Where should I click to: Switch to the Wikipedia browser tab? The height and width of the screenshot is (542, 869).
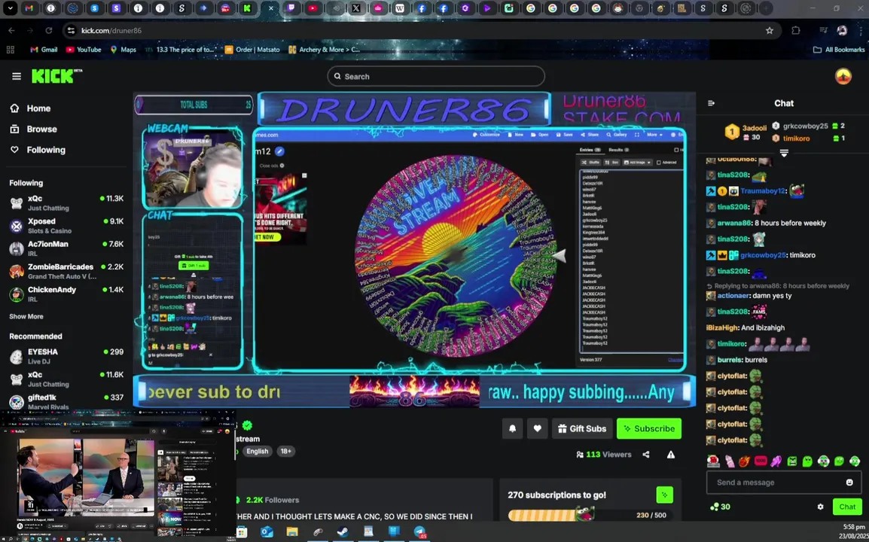400,8
